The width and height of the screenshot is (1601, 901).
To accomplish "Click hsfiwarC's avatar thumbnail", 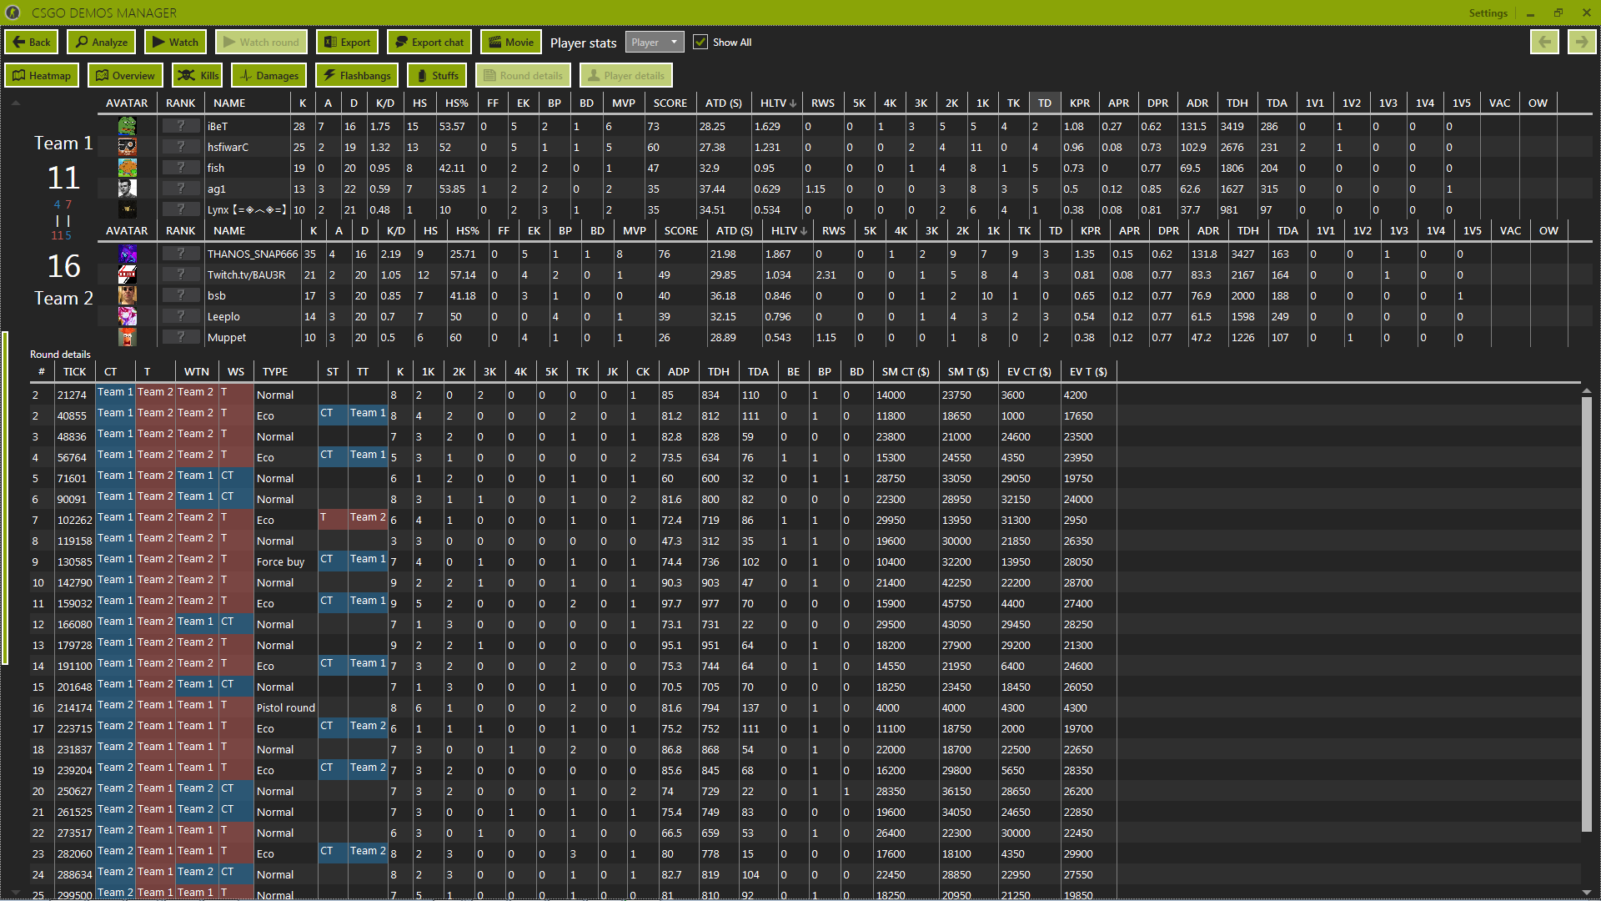I will pyautogui.click(x=127, y=147).
